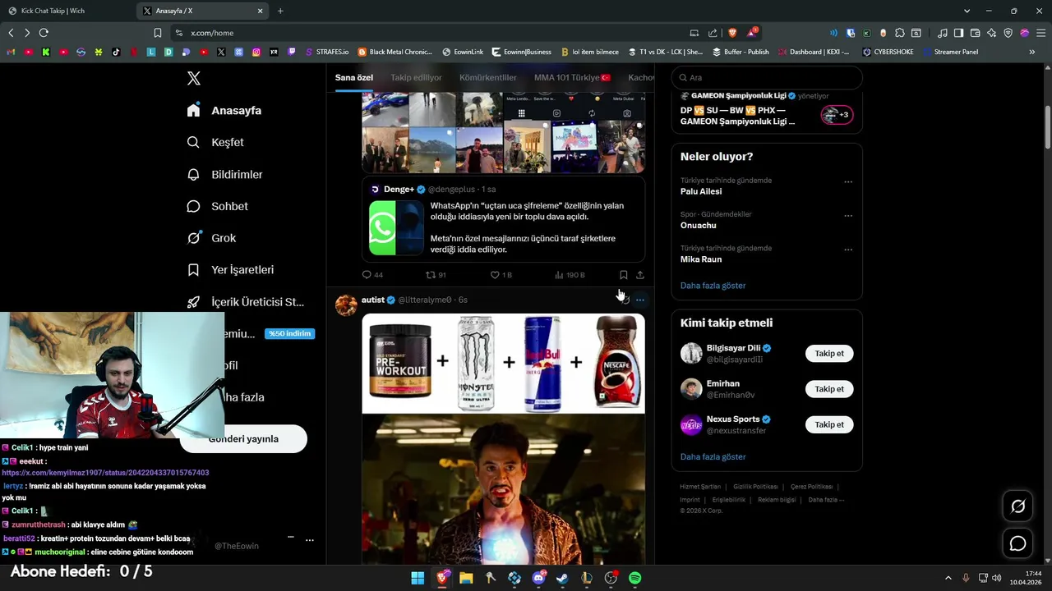The height and width of the screenshot is (591, 1052).
Task: Open Black Metal Chronic... bookmark
Action: click(394, 52)
